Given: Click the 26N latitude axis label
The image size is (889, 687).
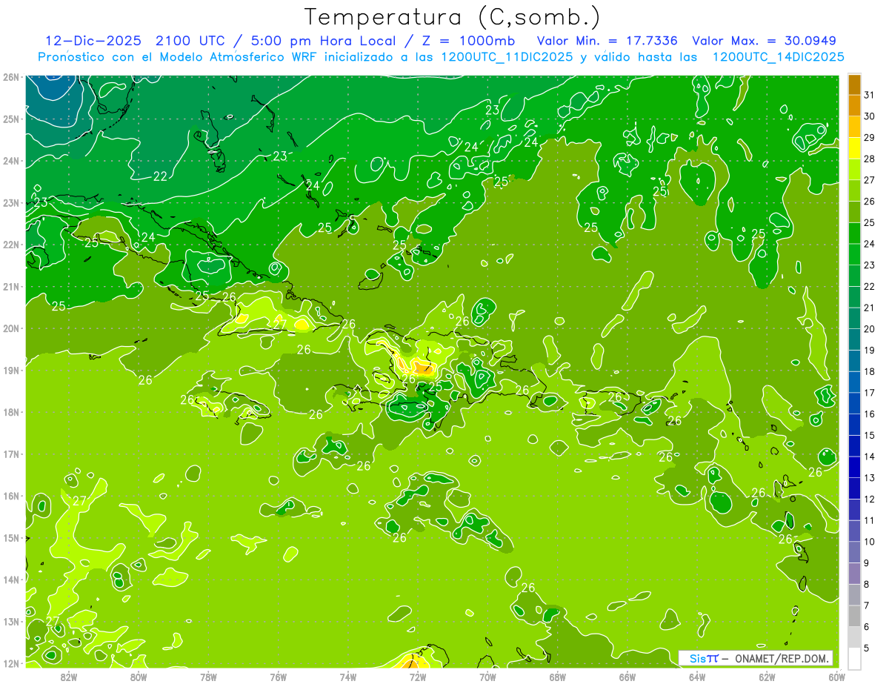Looking at the screenshot, I should [x=12, y=77].
